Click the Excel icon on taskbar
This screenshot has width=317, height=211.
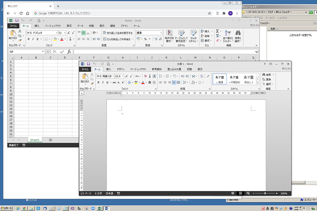[100, 208]
